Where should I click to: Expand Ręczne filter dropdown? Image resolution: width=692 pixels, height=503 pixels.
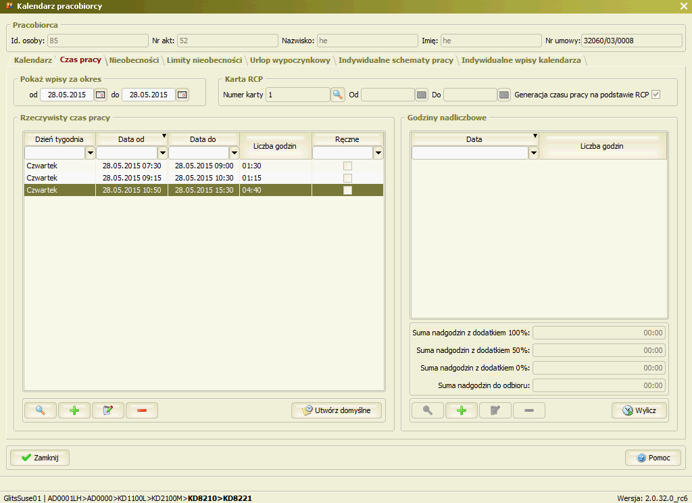pos(378,153)
